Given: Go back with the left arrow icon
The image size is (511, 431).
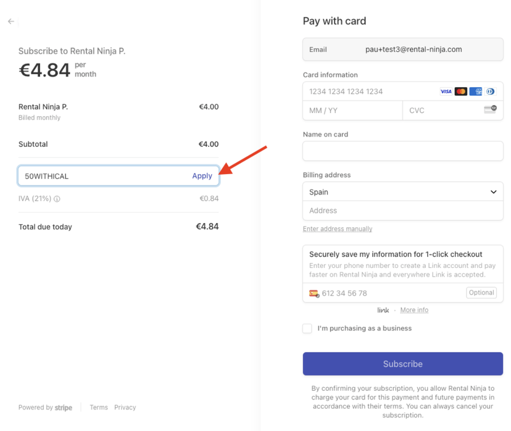Looking at the screenshot, I should pos(11,22).
